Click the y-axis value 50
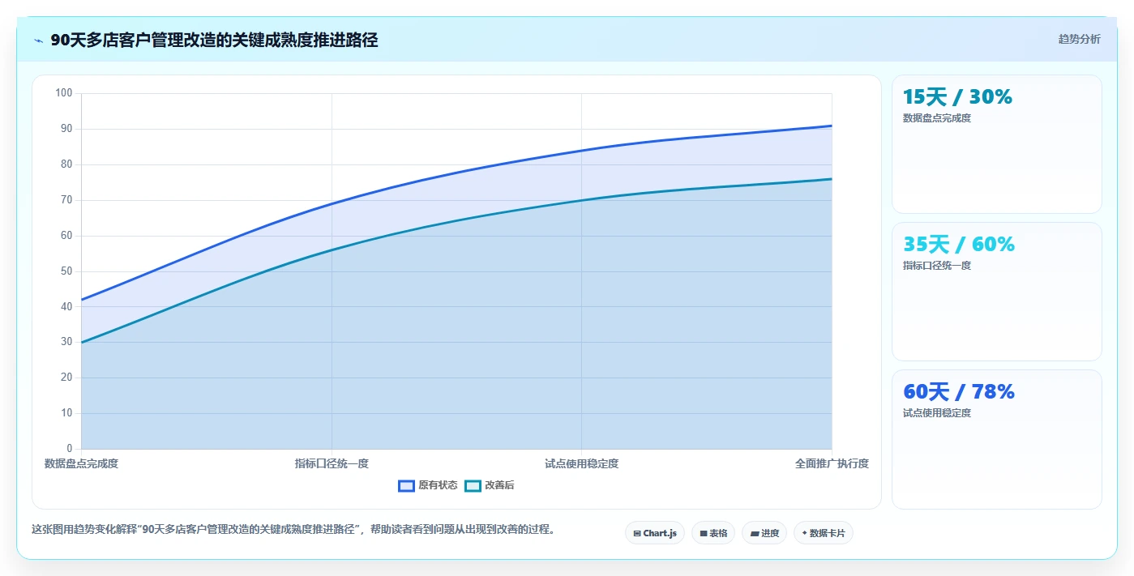Screen dimensions: 1134x576 [x=66, y=271]
